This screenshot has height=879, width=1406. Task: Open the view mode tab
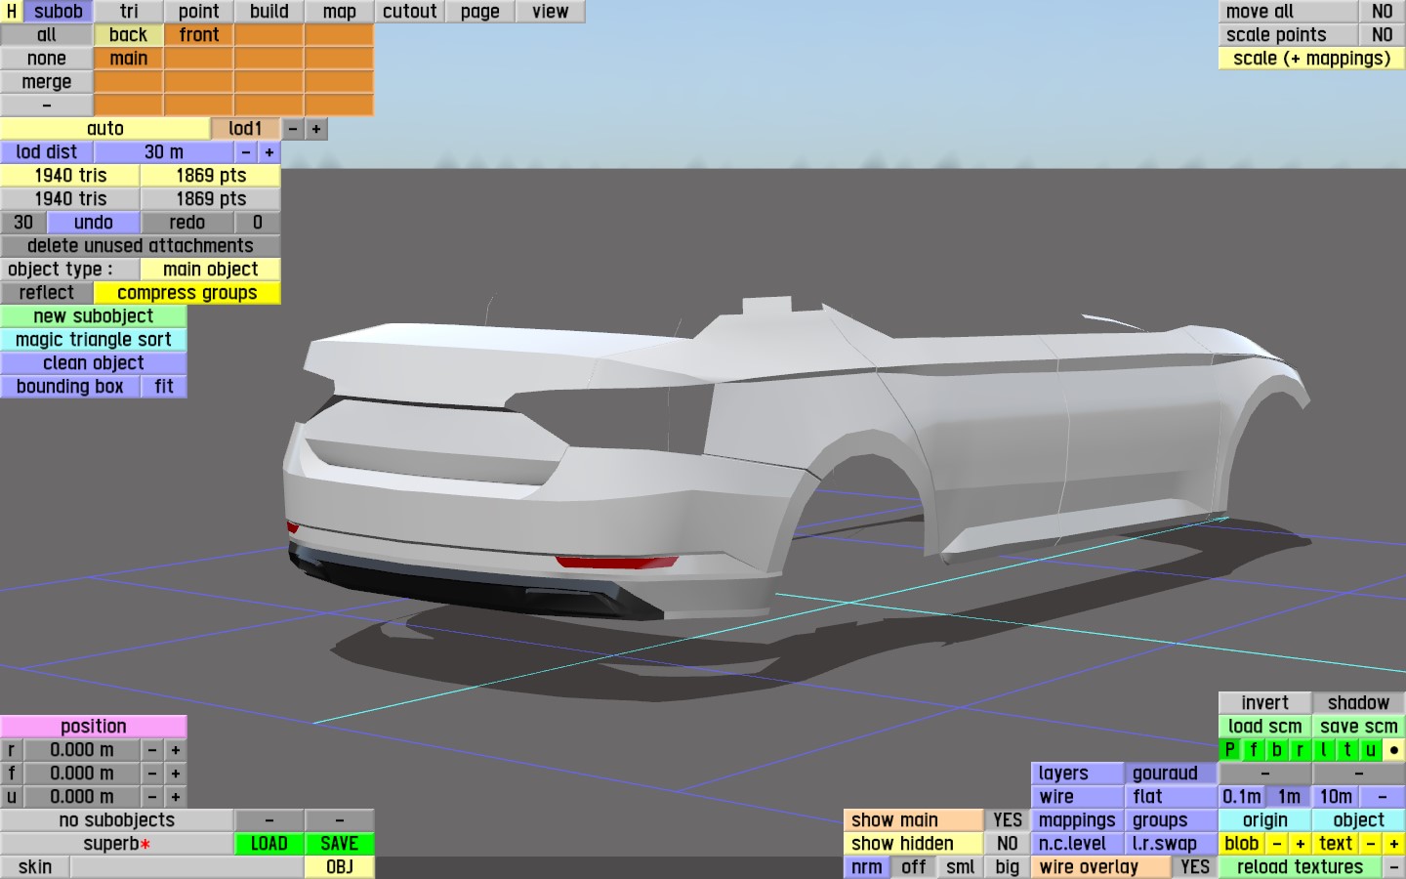tap(551, 12)
